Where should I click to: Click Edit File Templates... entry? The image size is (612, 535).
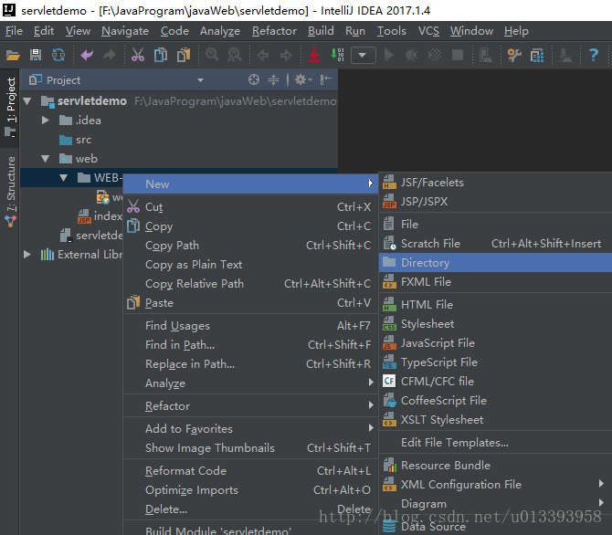(495, 443)
